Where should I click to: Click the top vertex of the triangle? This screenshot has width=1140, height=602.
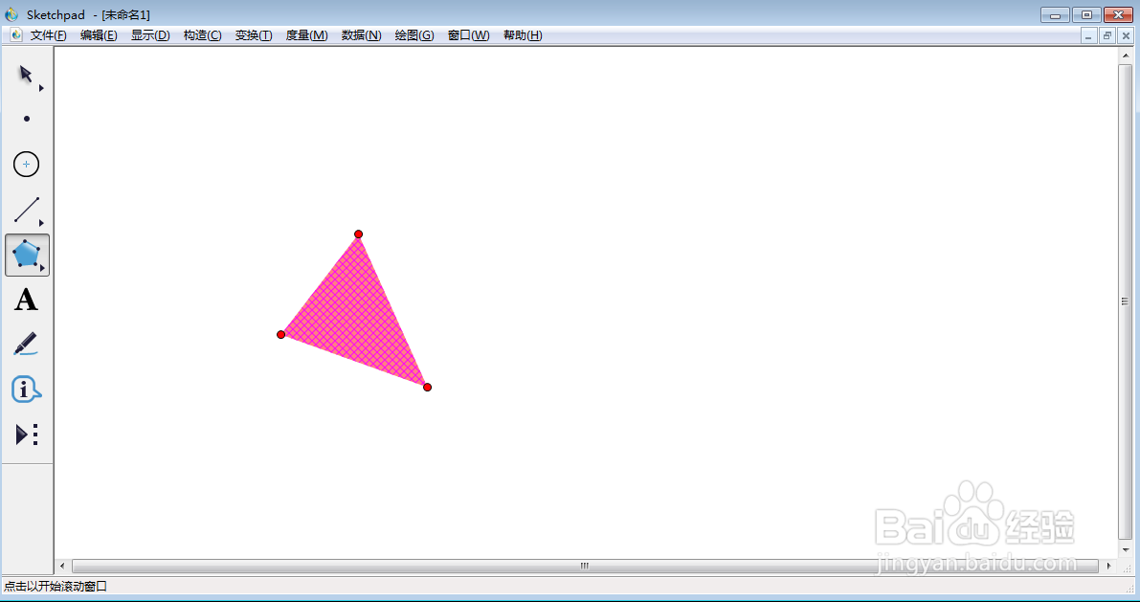tap(358, 234)
